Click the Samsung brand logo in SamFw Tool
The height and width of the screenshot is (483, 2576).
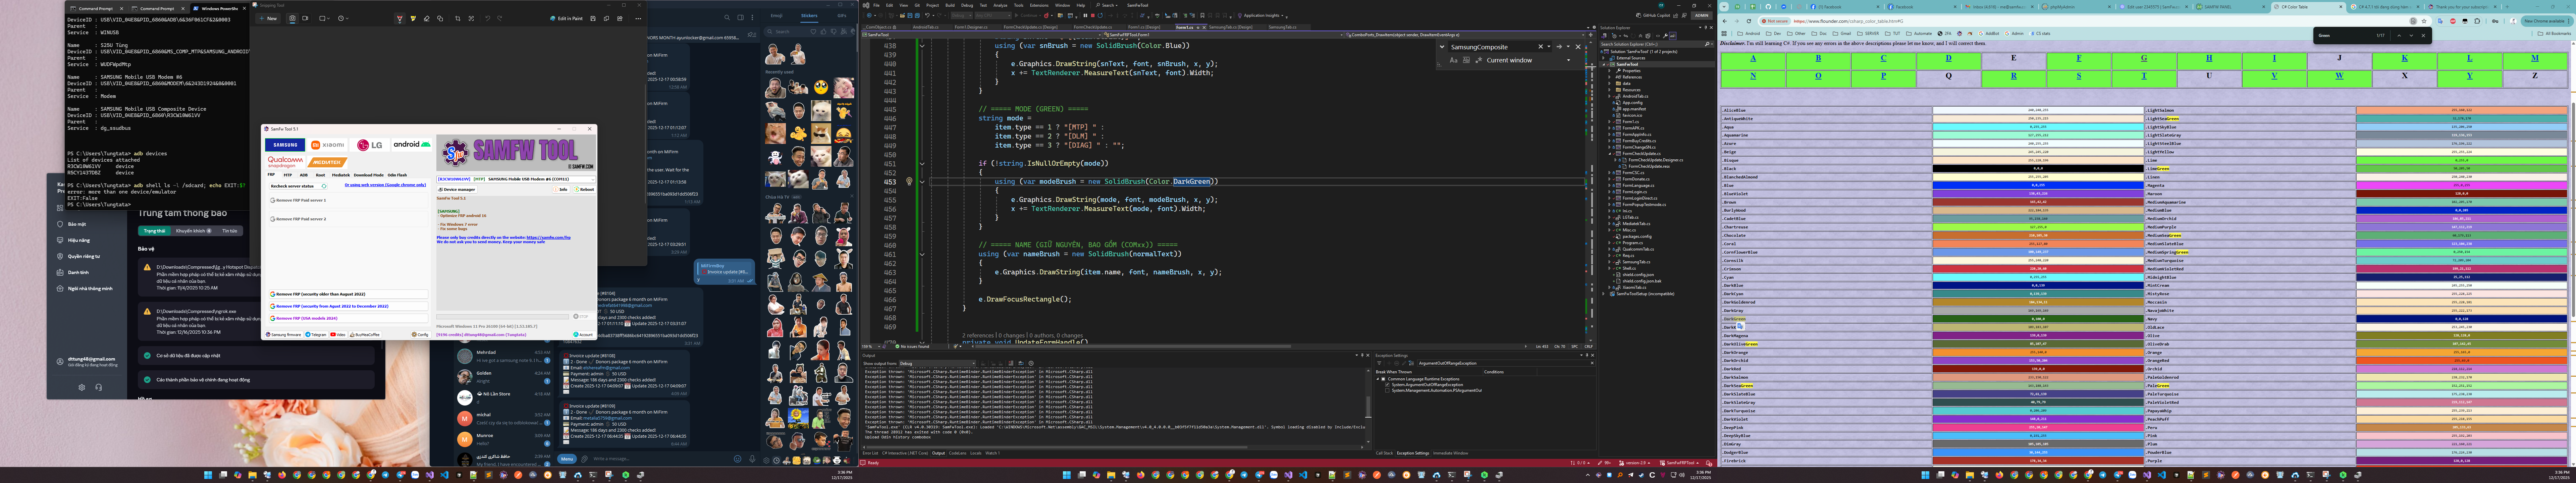pos(285,145)
